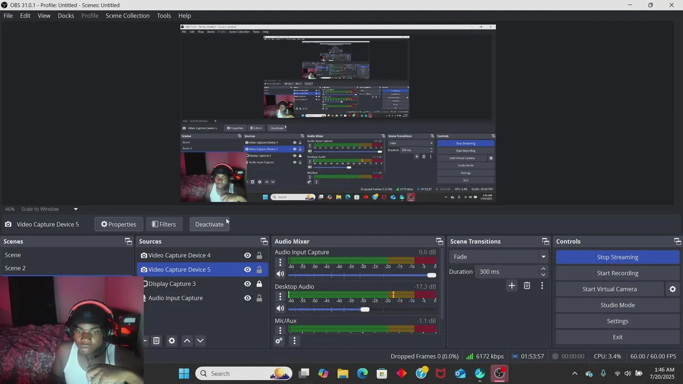683x384 pixels.
Task: Hide Video Capture Device 5 source
Action: point(248,269)
